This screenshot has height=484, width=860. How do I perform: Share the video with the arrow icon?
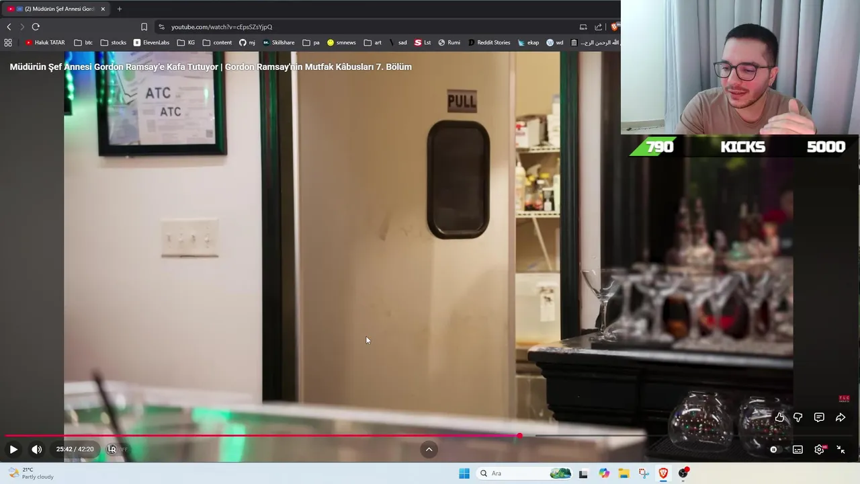(x=841, y=417)
